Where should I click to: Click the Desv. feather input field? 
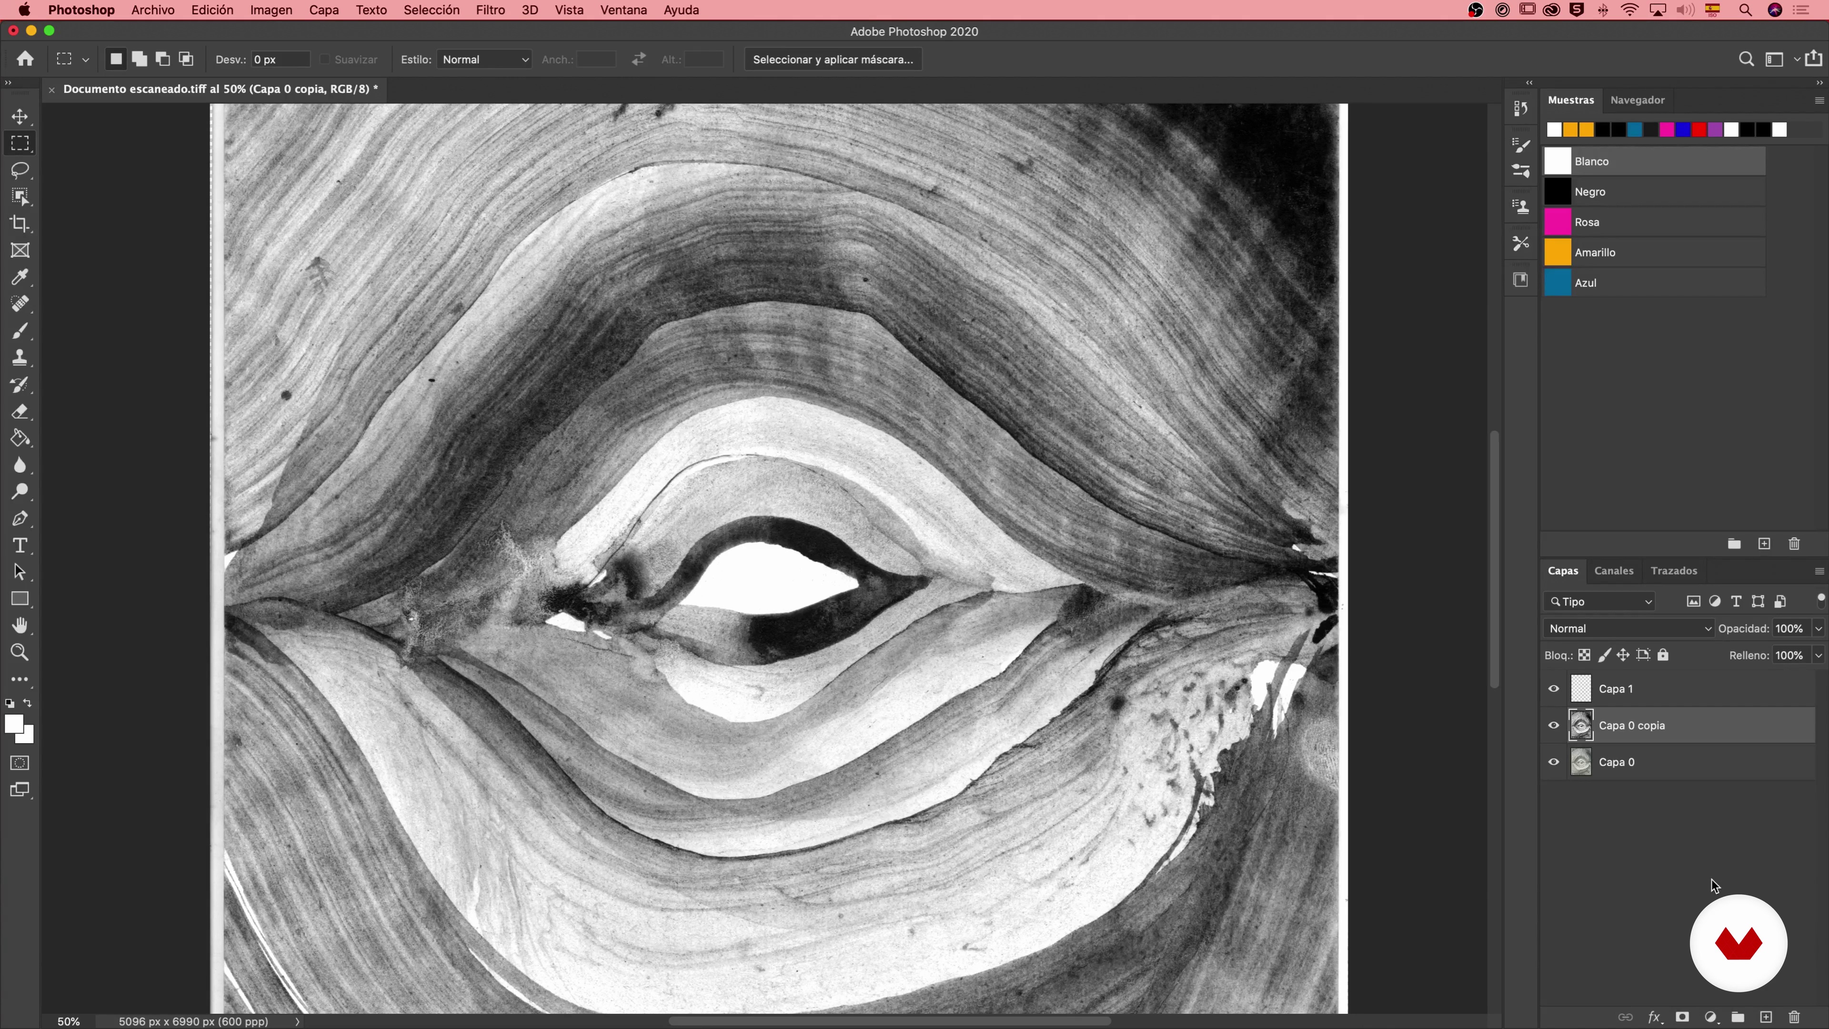[280, 60]
